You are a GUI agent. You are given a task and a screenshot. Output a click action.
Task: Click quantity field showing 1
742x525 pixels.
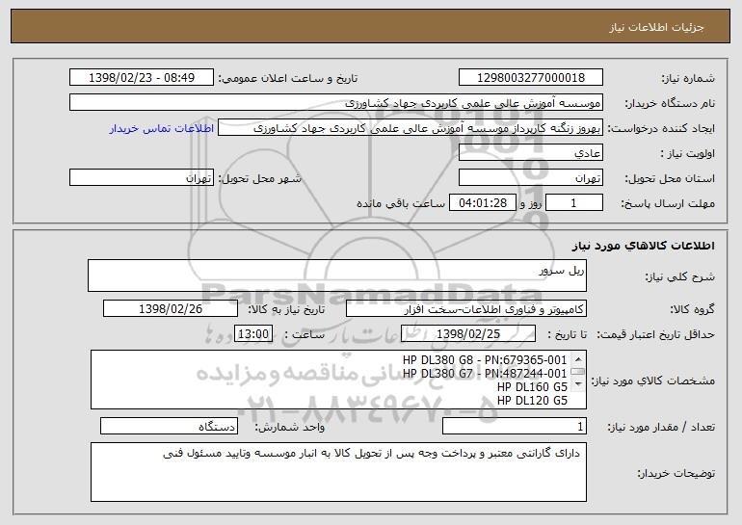pyautogui.click(x=515, y=427)
